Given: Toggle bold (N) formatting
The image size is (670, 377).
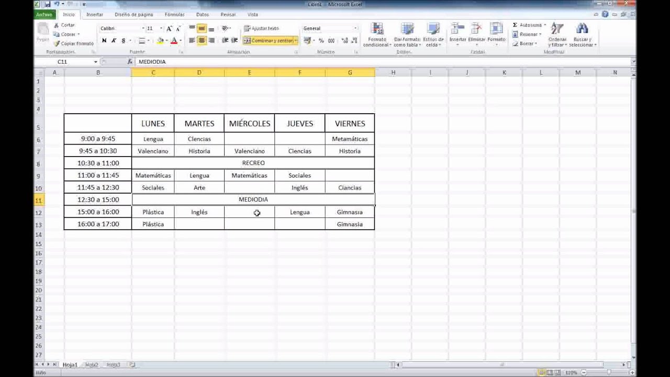Looking at the screenshot, I should (x=104, y=40).
